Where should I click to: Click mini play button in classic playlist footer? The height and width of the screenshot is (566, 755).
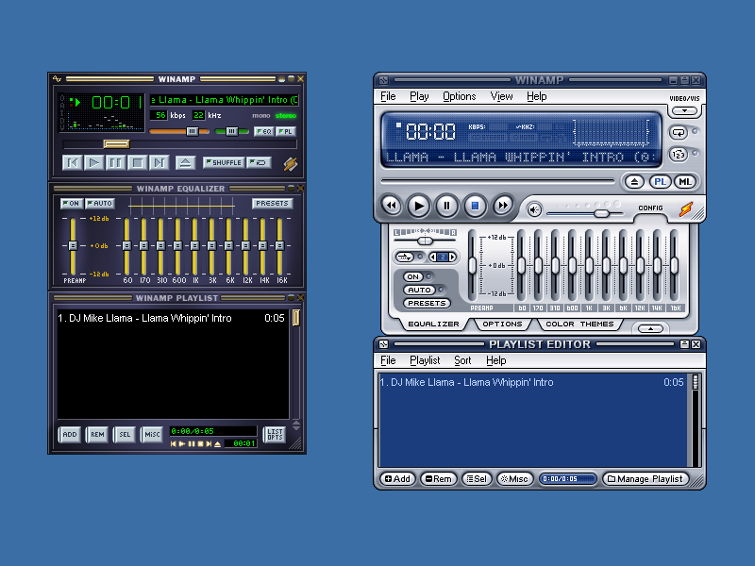coord(182,443)
